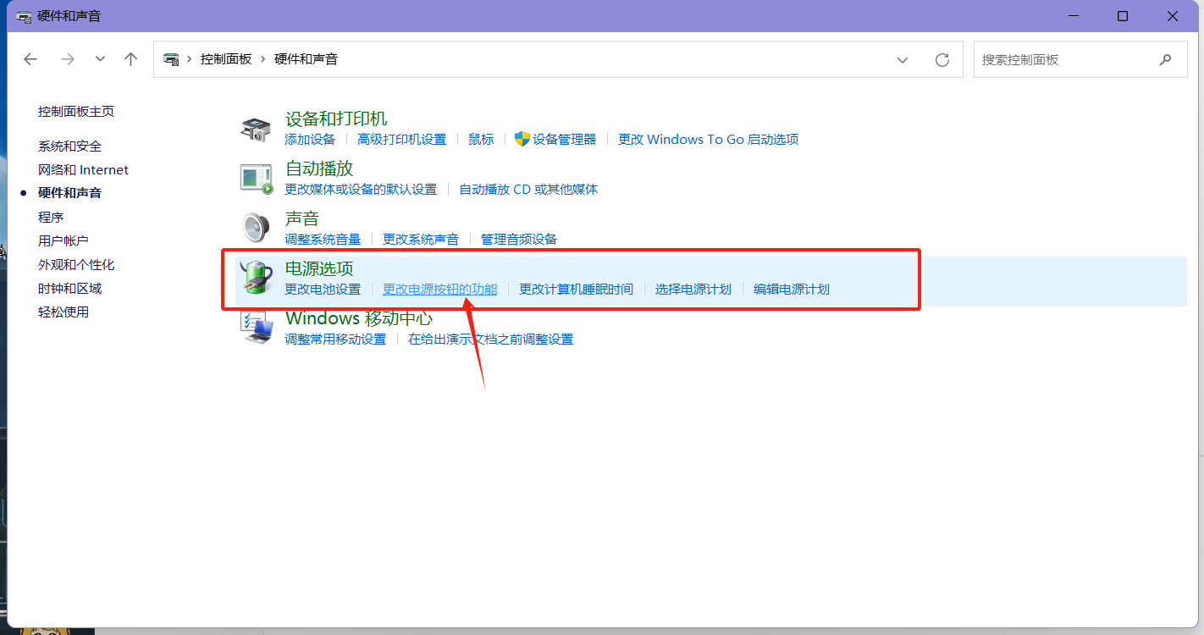Expand the address bar history dropdown
1204x635 pixels.
[903, 59]
